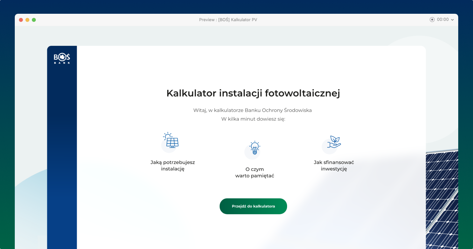The height and width of the screenshot is (249, 473).
Task: Click the BOŚ Bank logo
Action: click(x=62, y=58)
